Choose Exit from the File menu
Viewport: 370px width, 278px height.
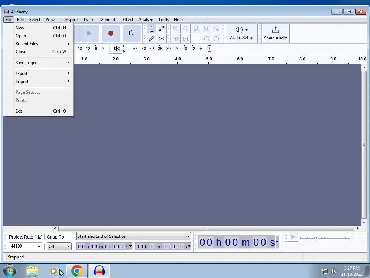coord(38,111)
